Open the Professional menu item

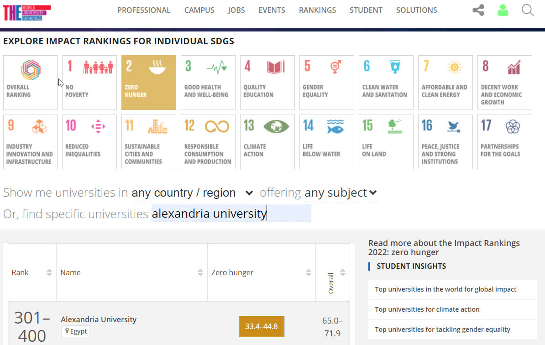[x=144, y=10]
